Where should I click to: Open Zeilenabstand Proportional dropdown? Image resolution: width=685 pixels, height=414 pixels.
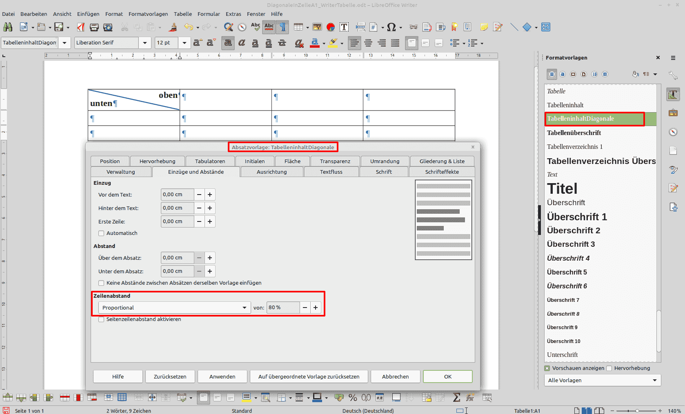[174, 308]
